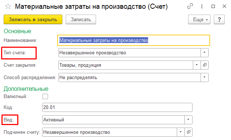Toggle the Валютный checkbox

point(45,97)
